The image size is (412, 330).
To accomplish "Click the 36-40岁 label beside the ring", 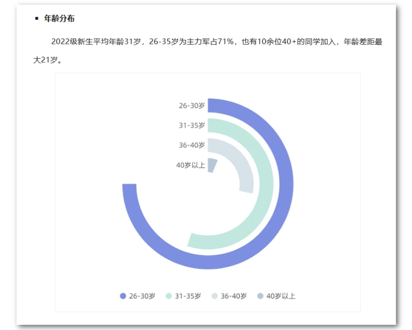I will pos(192,145).
